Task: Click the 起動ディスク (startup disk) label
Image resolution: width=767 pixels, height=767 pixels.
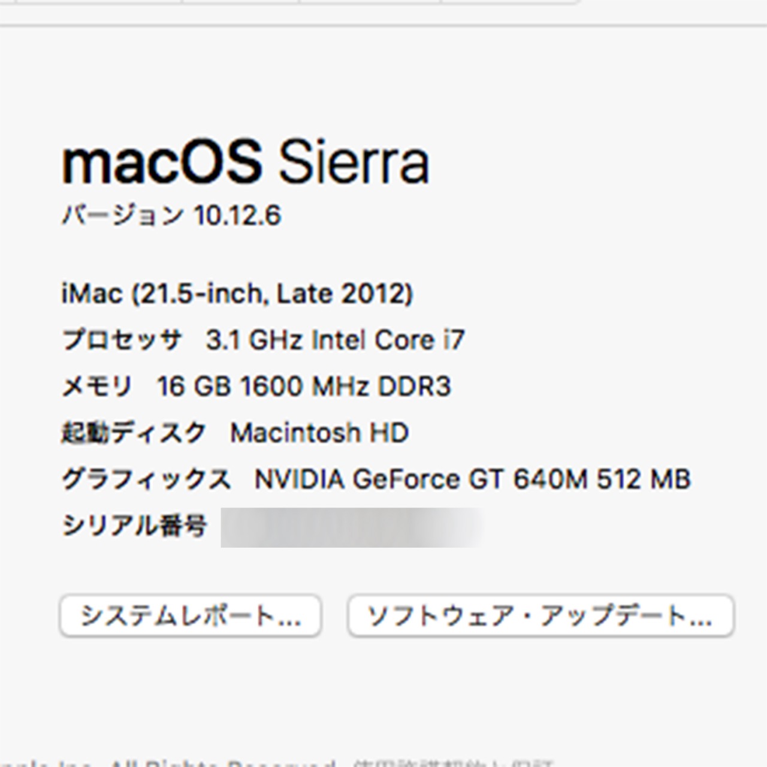Action: (133, 431)
